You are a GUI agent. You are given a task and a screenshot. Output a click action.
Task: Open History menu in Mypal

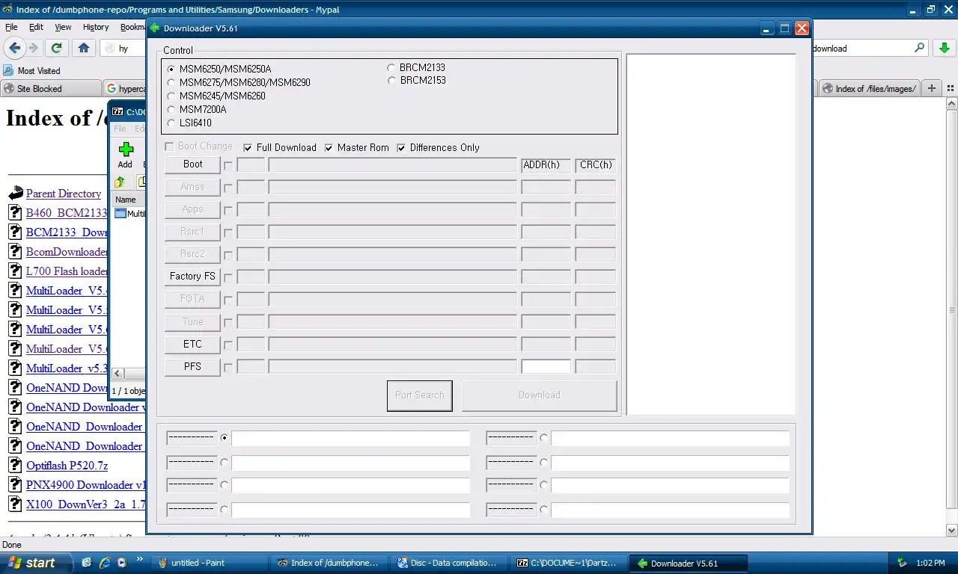[x=96, y=27]
